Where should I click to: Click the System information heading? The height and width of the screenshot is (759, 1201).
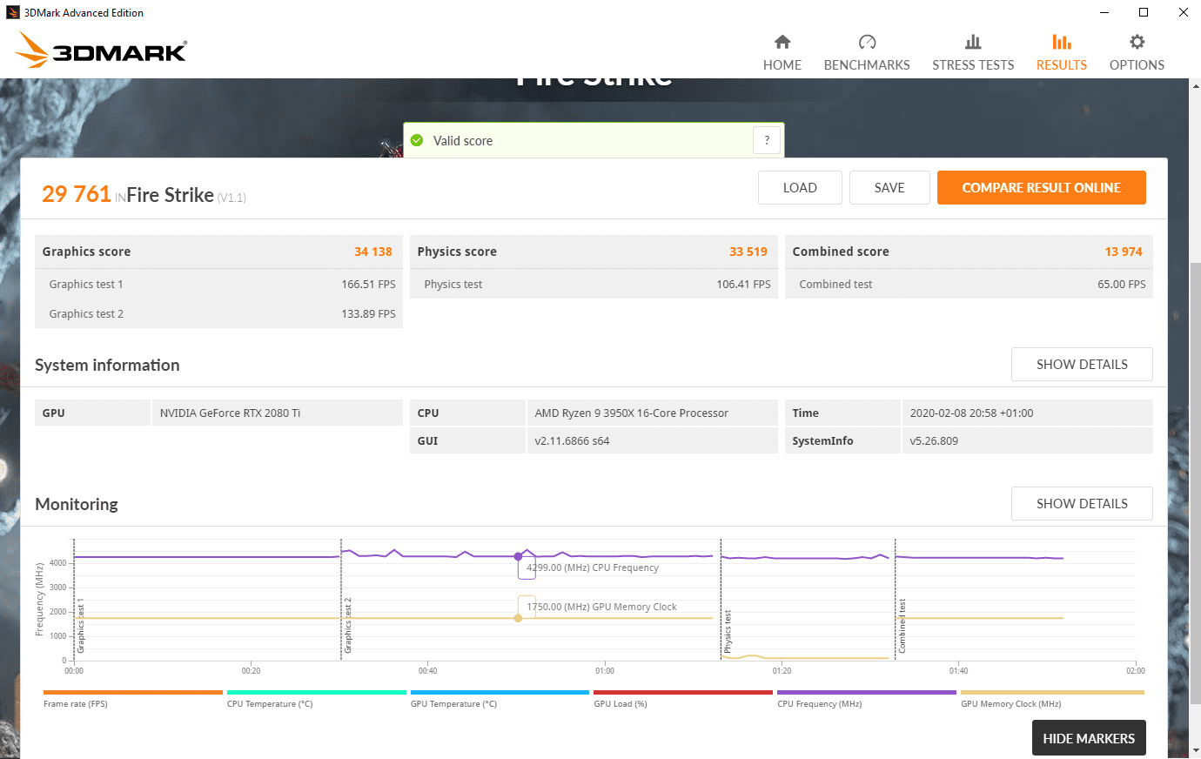coord(107,366)
